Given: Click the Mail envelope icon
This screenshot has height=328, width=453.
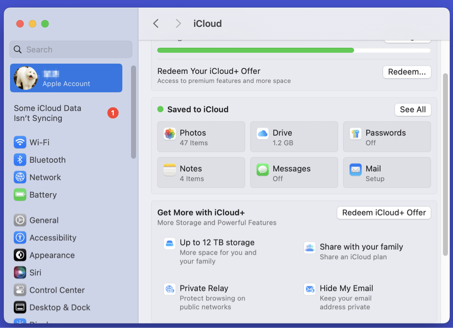Looking at the screenshot, I should (x=356, y=170).
